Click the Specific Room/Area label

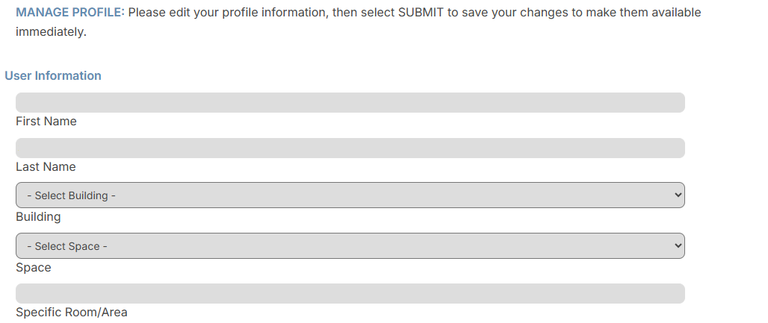(72, 313)
